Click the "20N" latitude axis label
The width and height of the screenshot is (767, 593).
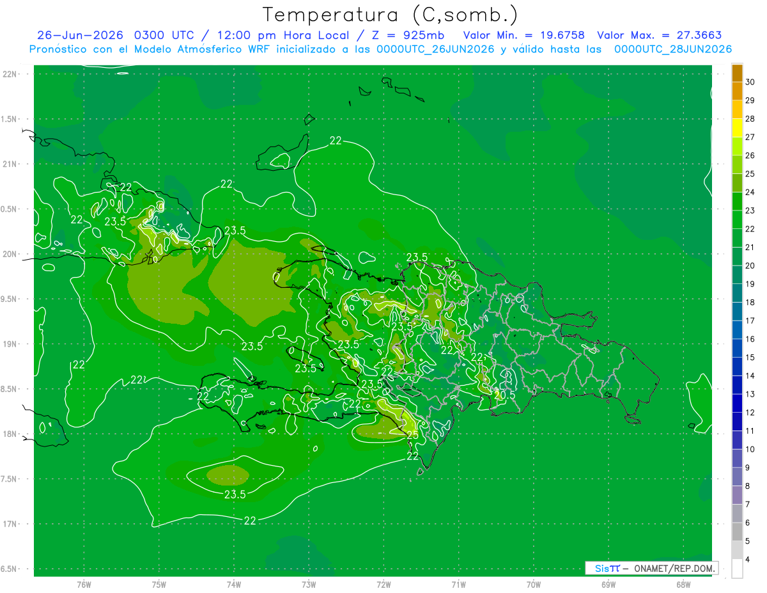coord(10,254)
